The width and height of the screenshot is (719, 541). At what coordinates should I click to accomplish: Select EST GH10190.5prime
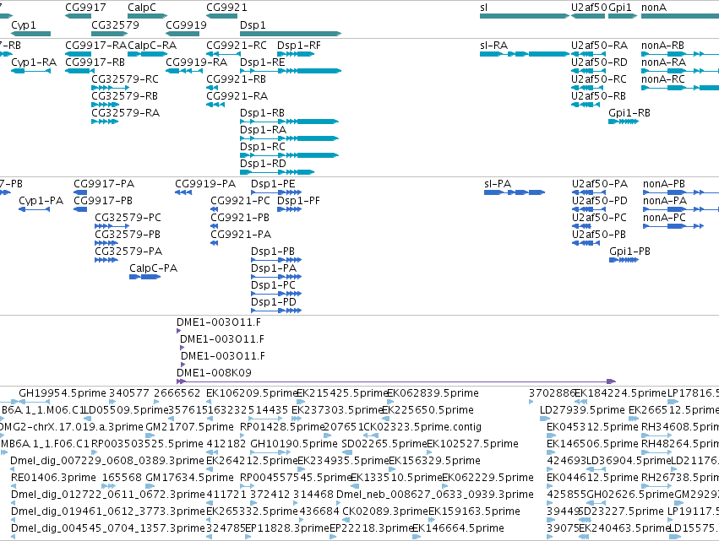[294, 444]
